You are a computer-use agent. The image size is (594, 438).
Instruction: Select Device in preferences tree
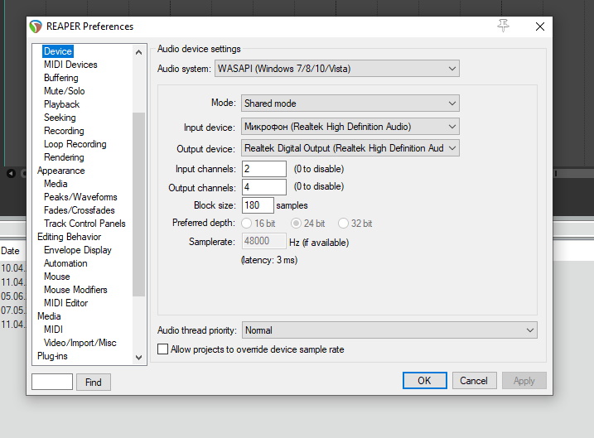coord(58,51)
